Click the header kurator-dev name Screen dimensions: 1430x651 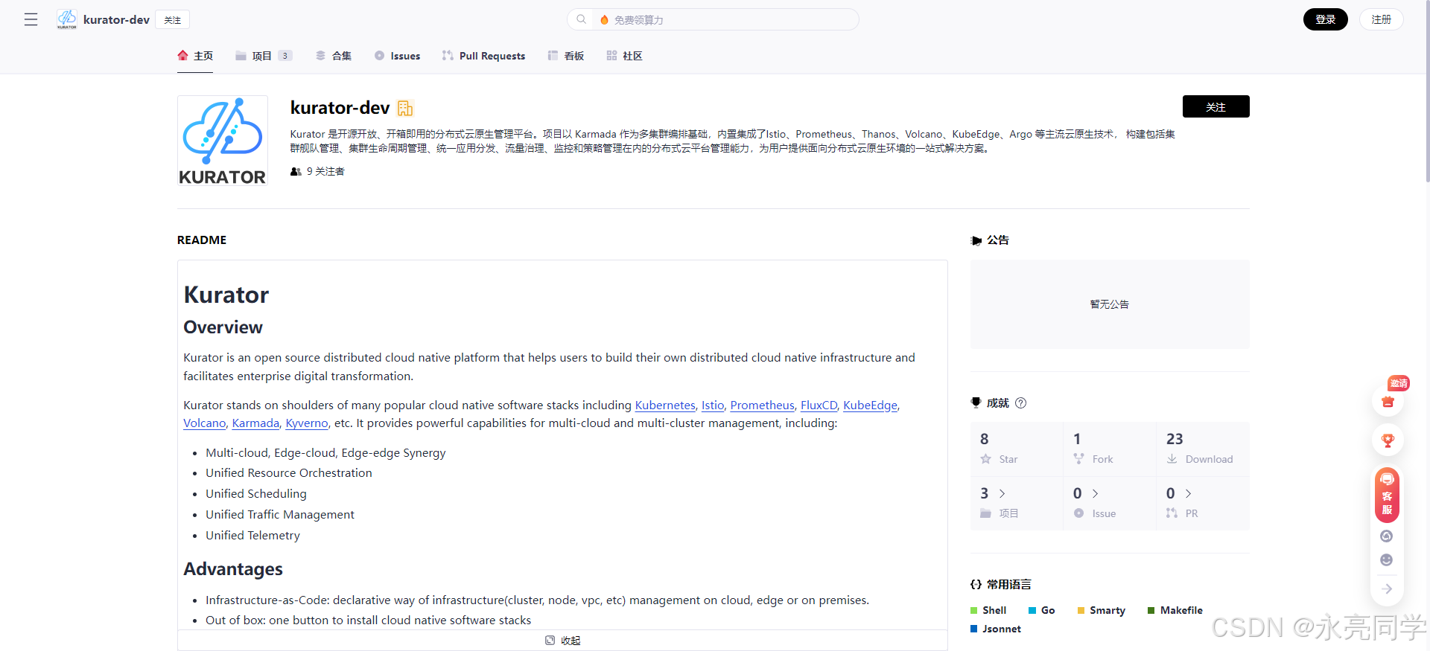click(116, 20)
